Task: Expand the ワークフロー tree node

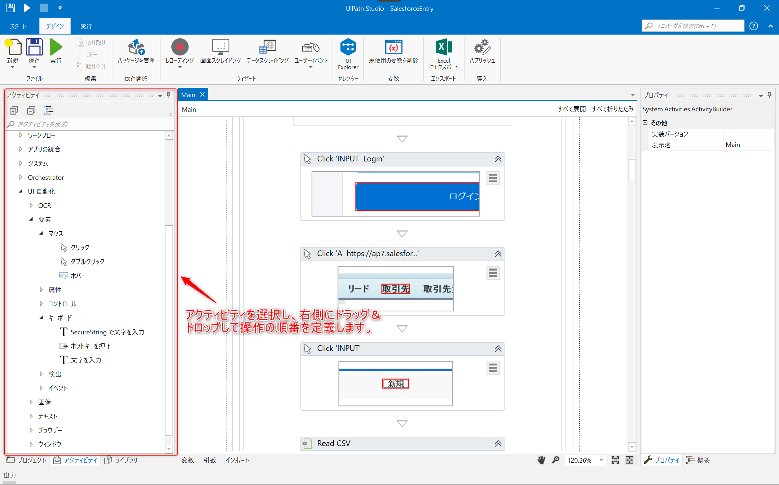Action: (21, 135)
